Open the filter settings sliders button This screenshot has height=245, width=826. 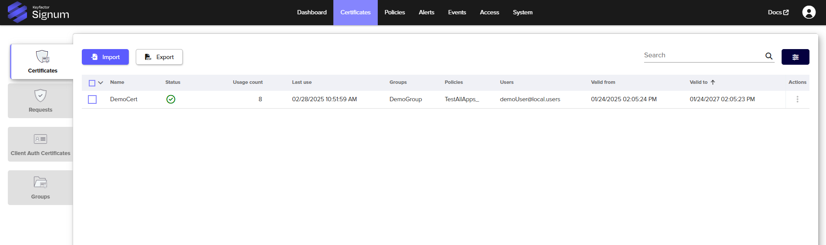pyautogui.click(x=795, y=57)
